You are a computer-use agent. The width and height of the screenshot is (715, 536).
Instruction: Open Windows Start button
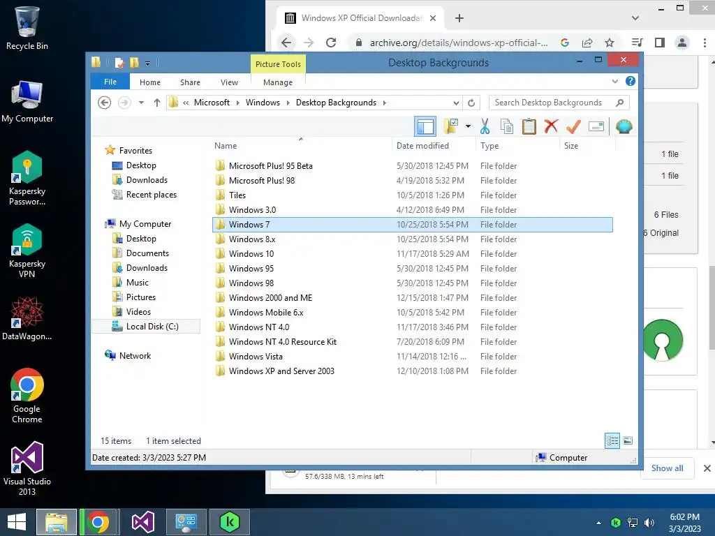tap(17, 522)
